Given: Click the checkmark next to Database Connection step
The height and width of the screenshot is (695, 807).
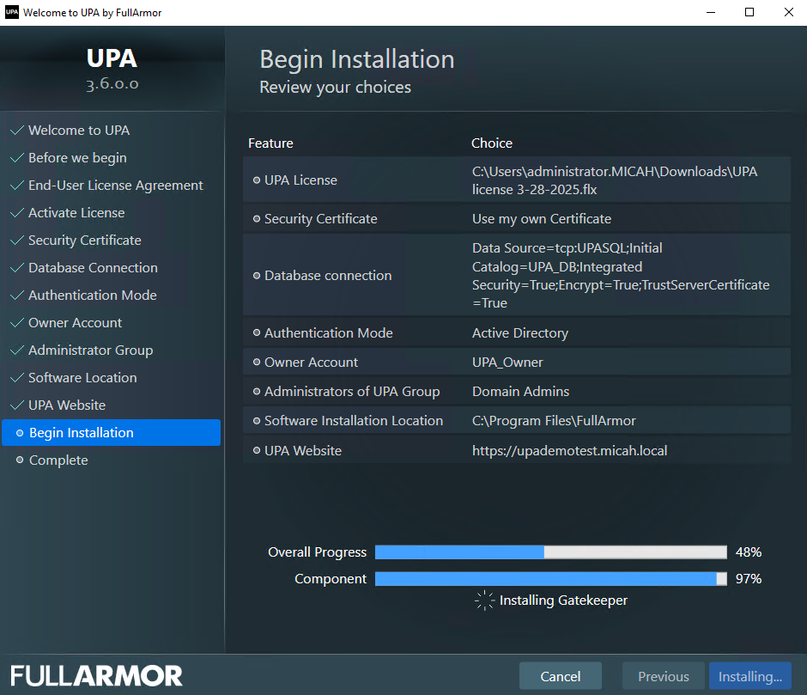Looking at the screenshot, I should (15, 268).
